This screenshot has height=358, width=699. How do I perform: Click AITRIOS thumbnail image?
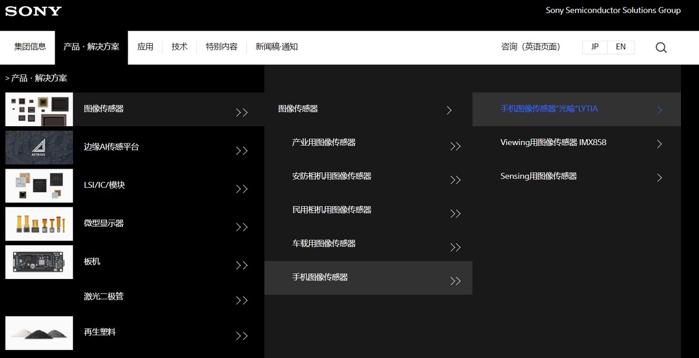(x=39, y=147)
